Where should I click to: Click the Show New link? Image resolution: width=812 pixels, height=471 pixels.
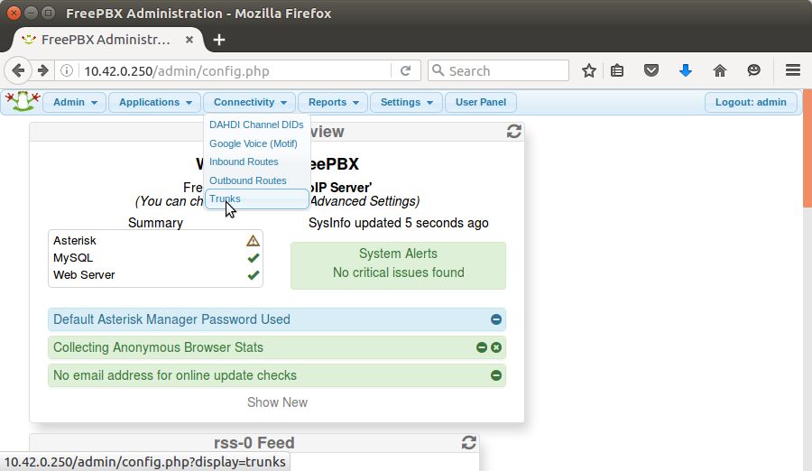coord(277,402)
